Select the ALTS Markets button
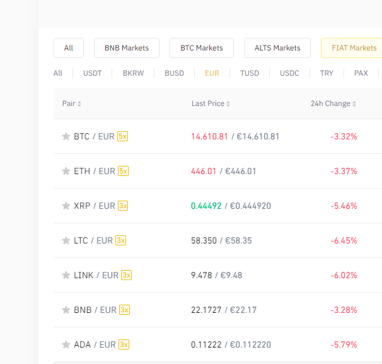Screen dimensions: 382x364 coord(277,48)
